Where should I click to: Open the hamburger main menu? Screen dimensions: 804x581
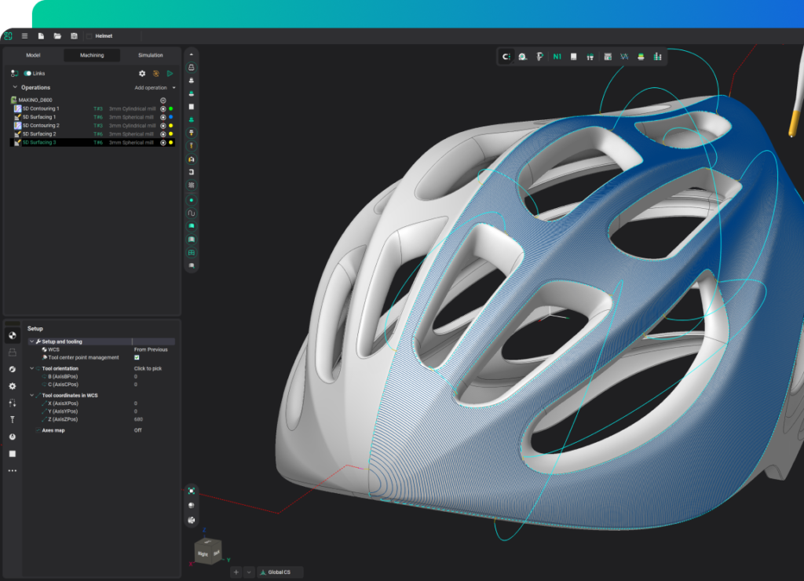pyautogui.click(x=24, y=36)
